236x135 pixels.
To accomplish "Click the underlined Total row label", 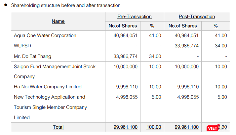I will pyautogui.click(x=58, y=127).
